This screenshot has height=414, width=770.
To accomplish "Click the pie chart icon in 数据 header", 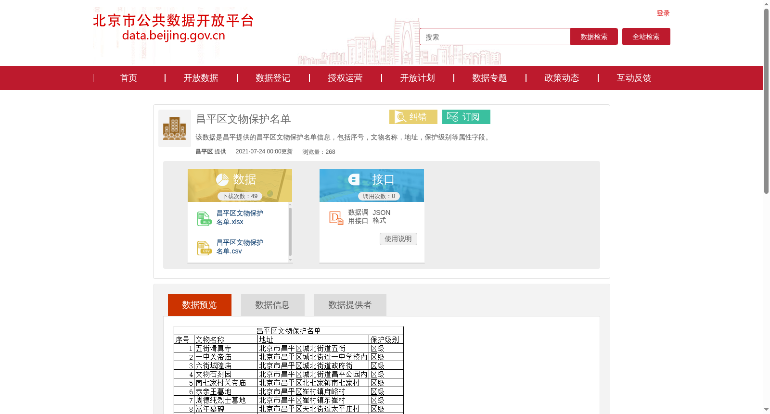I will (x=222, y=180).
